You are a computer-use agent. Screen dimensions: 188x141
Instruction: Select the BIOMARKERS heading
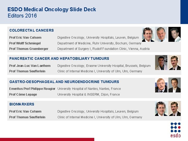[x=22, y=104]
